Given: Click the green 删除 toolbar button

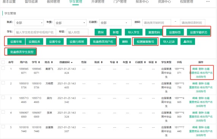Looking at the screenshot, I should (125, 42).
